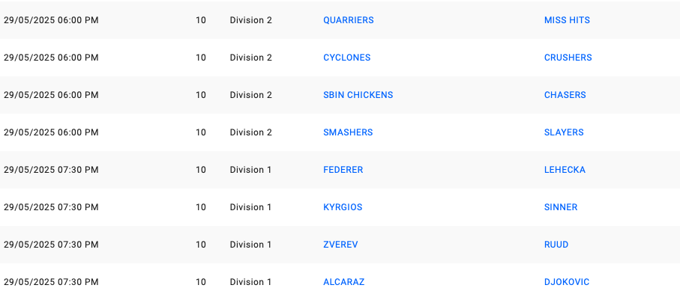Select the CRUSHERS team link
Screen dimensions: 680x297
pyautogui.click(x=568, y=58)
